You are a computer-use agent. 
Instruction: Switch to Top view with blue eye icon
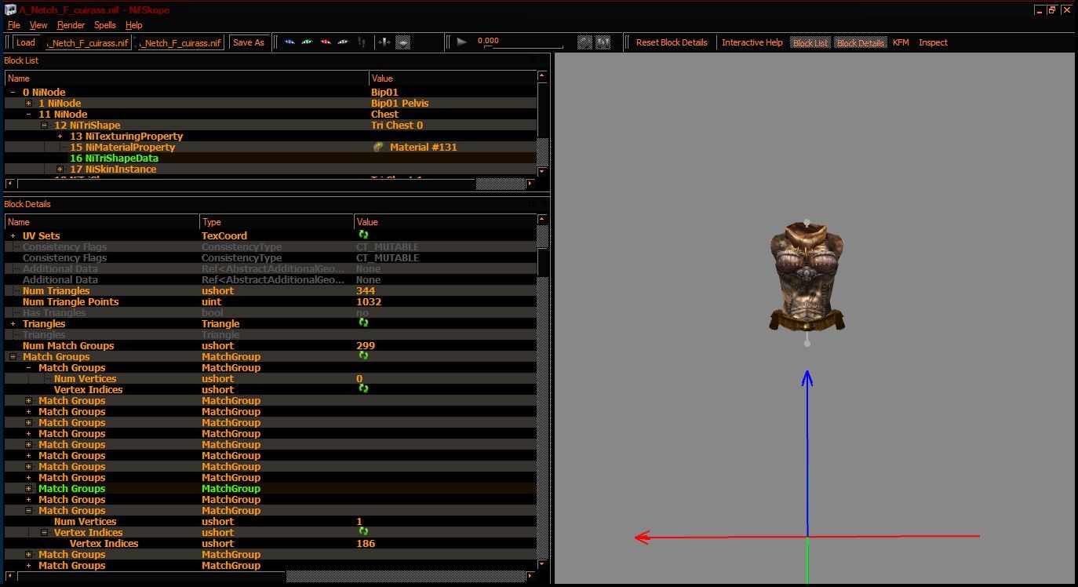pyautogui.click(x=290, y=42)
